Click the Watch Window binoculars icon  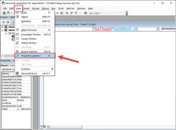pyautogui.click(x=17, y=43)
